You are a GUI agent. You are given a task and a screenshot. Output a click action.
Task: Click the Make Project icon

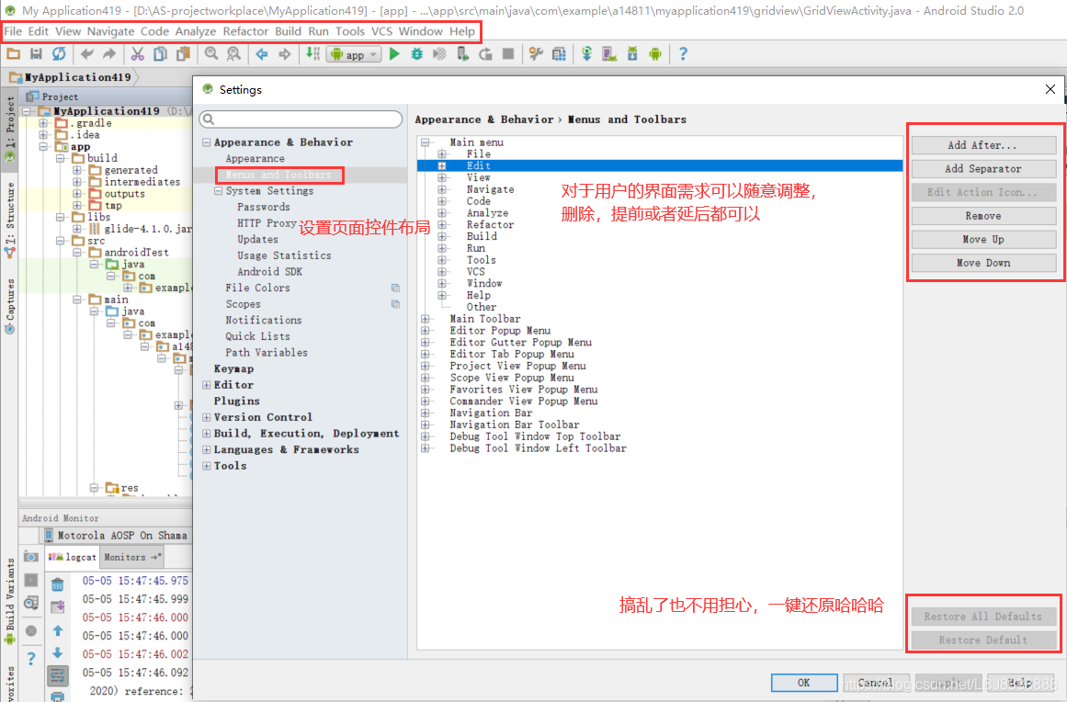pyautogui.click(x=313, y=54)
